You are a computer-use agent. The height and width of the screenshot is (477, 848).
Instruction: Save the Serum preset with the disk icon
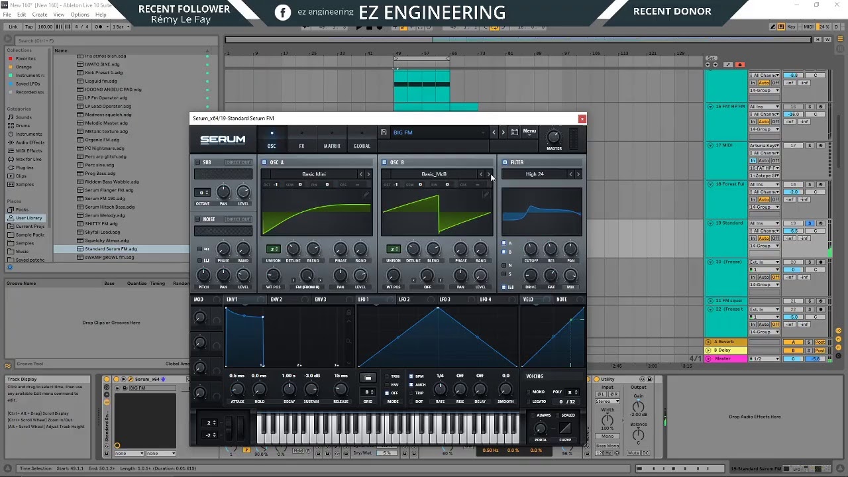tap(384, 132)
